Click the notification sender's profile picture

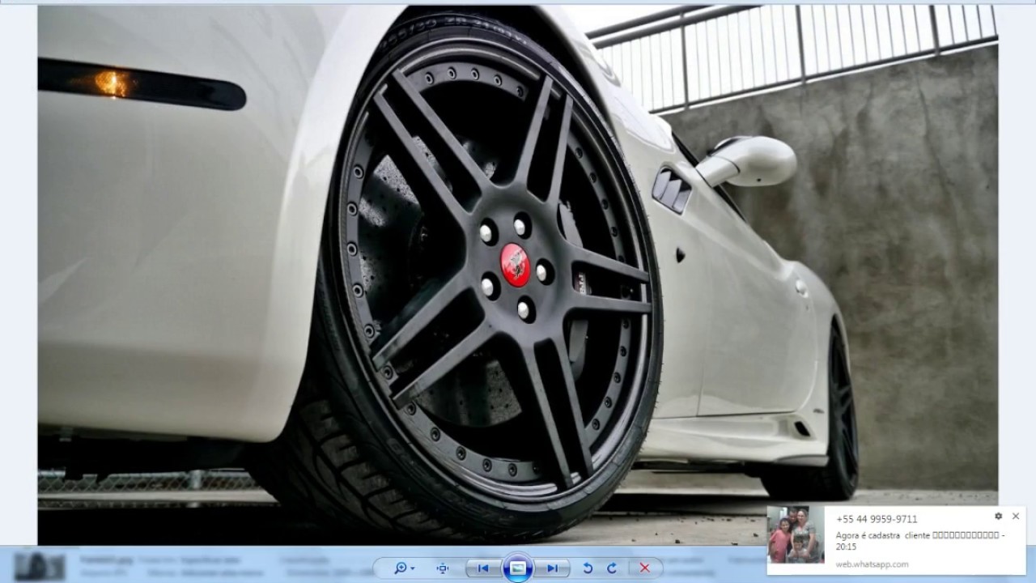(796, 535)
